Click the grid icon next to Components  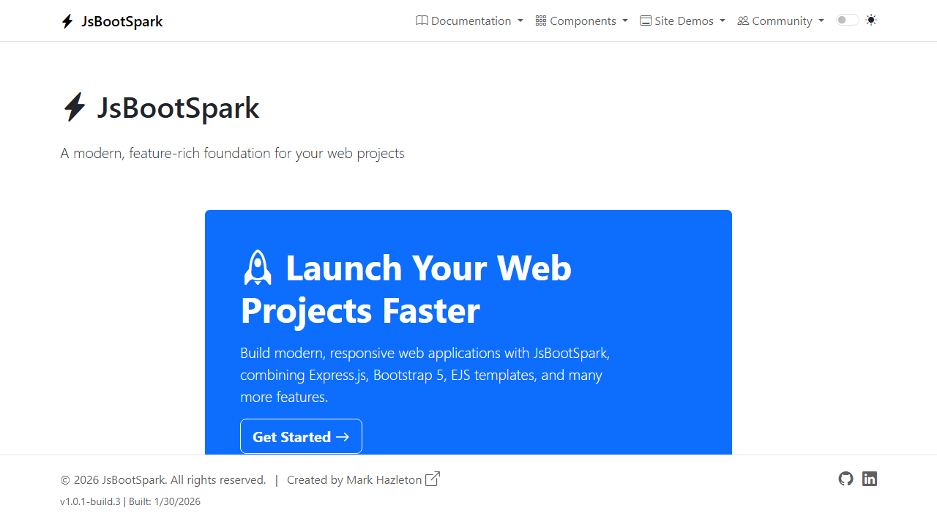coord(539,20)
